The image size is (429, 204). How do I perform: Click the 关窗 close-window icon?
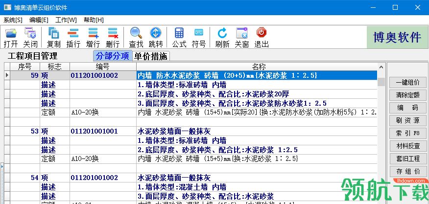coord(242,38)
